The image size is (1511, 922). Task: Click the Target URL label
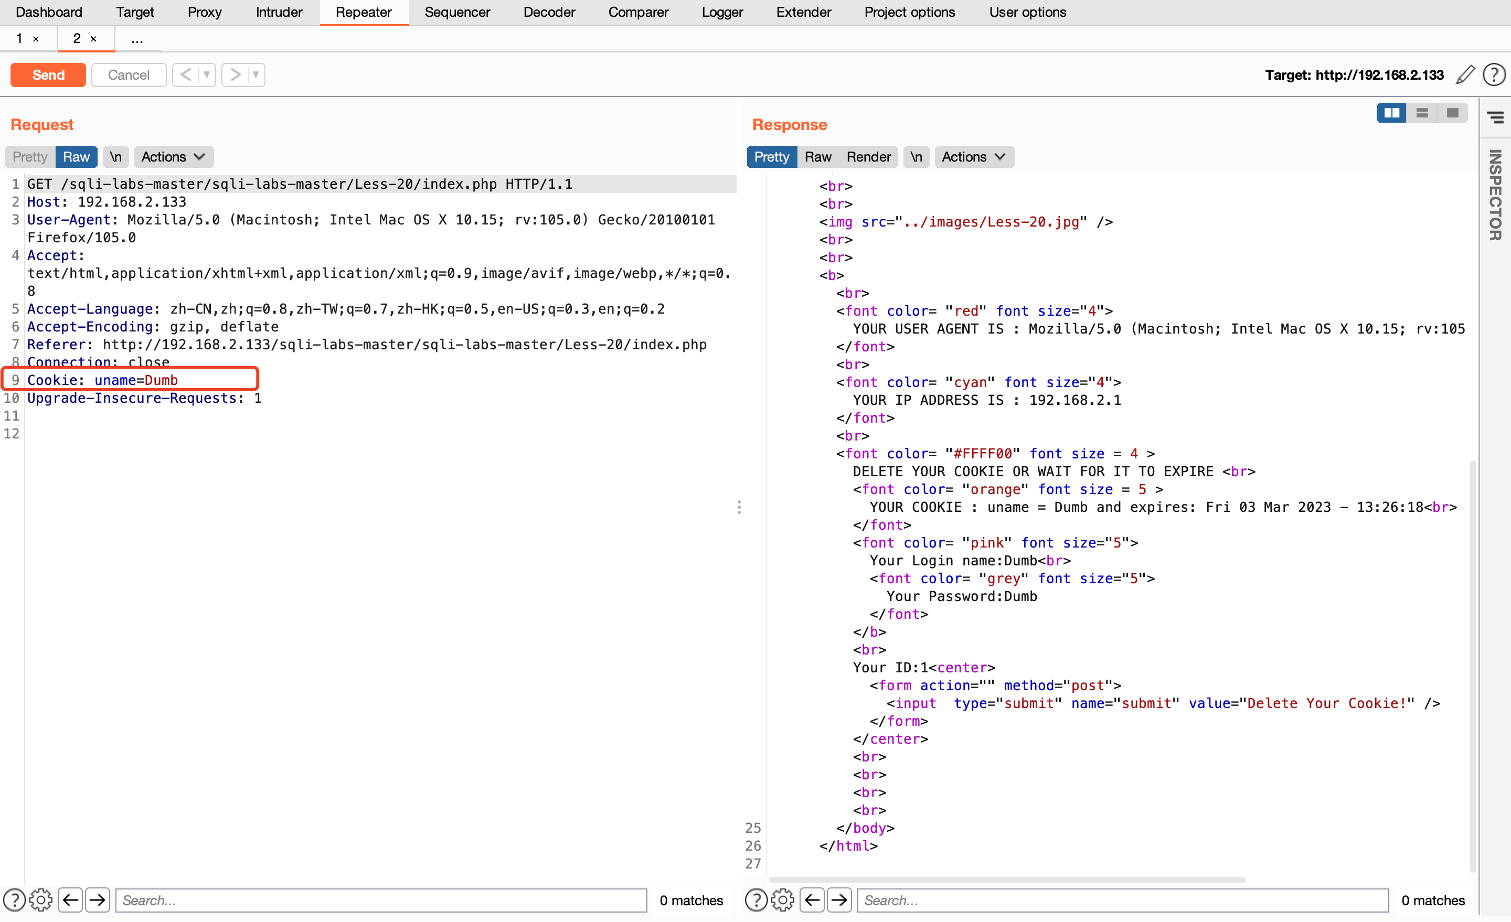tap(1354, 75)
